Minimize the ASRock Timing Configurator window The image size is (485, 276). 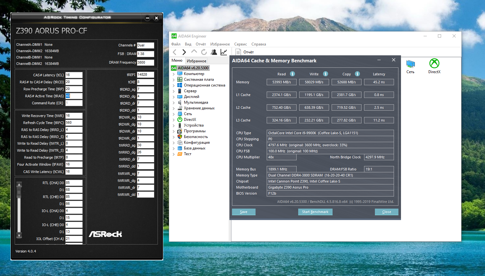pos(147,18)
